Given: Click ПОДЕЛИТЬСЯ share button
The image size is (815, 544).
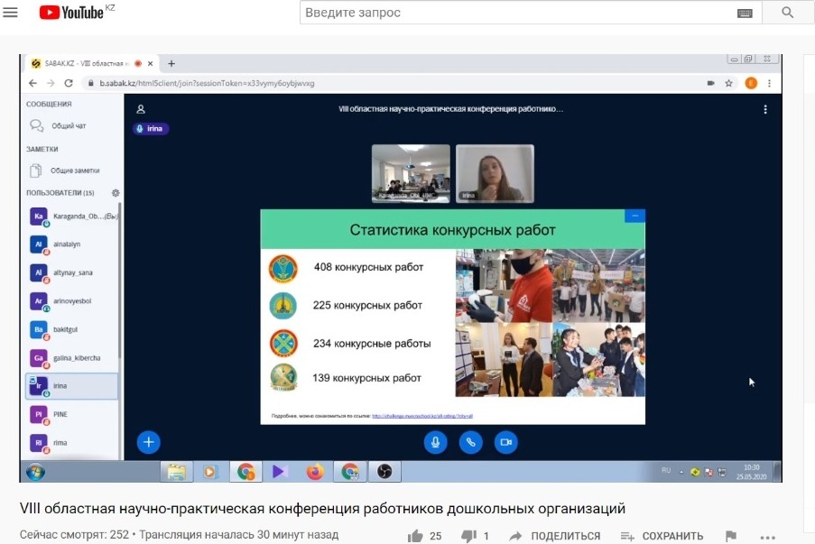Looking at the screenshot, I should [x=555, y=536].
